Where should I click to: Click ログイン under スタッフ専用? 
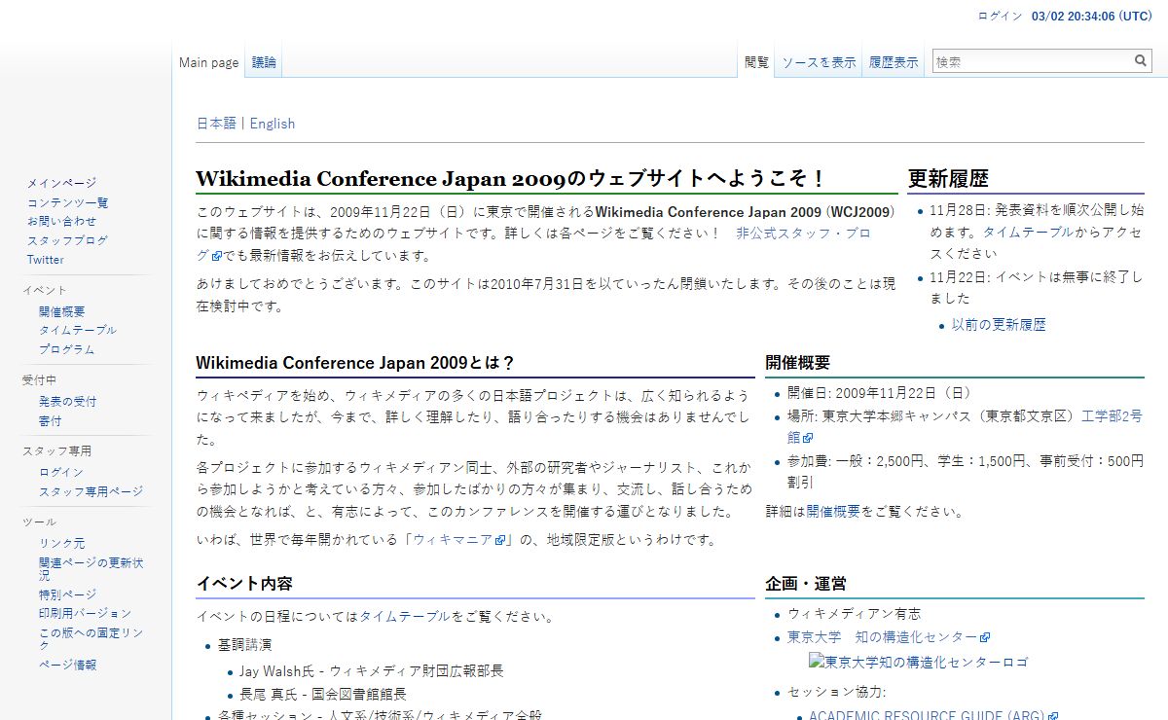click(x=61, y=472)
